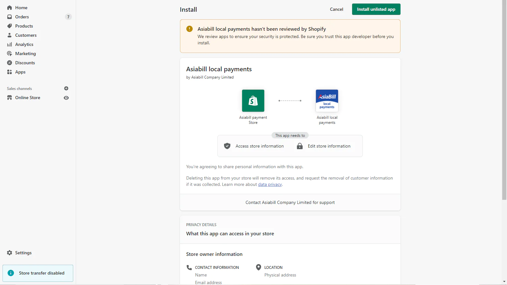507x285 pixels.
Task: Click Edit store information text
Action: click(329, 146)
